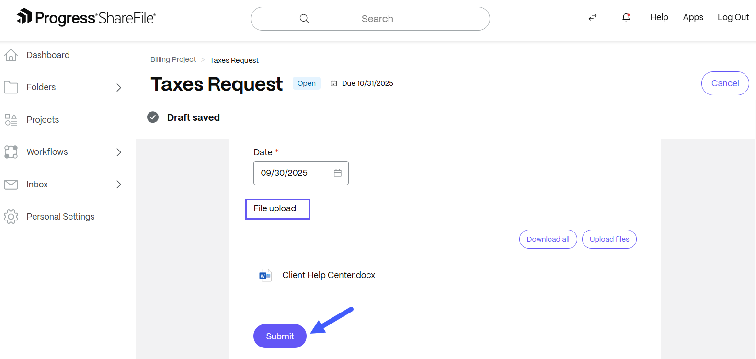Open the Help menu
The image size is (756, 359).
click(659, 17)
